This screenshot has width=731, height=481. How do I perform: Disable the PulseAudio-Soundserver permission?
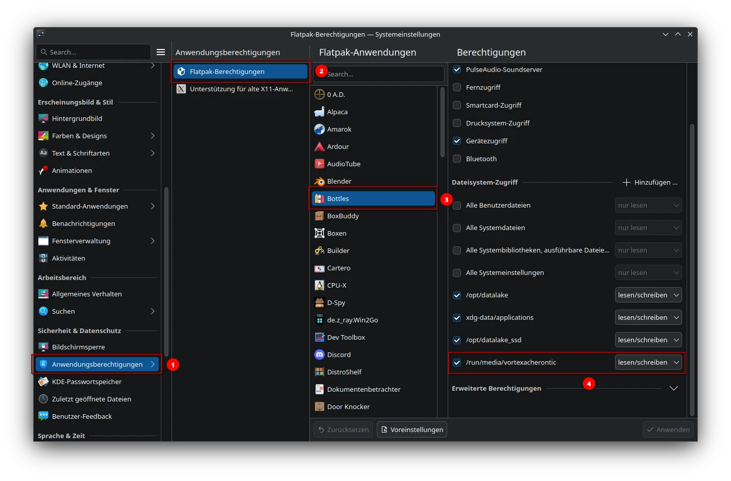[456, 69]
